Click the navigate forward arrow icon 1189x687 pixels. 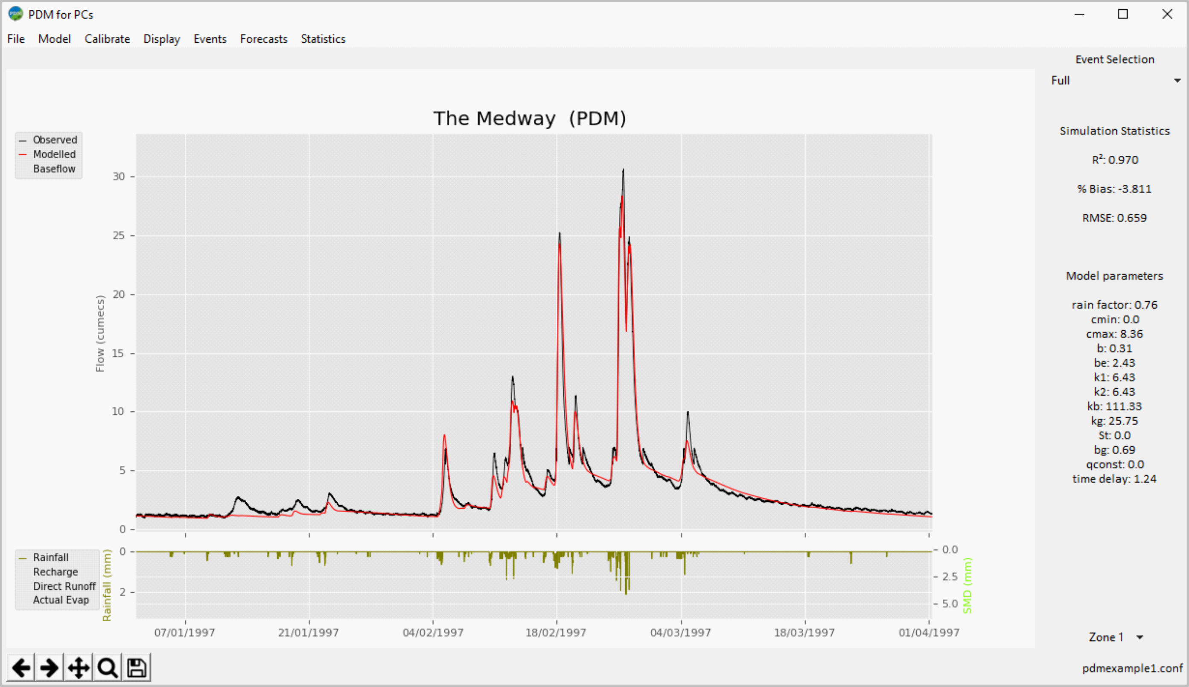click(x=47, y=668)
